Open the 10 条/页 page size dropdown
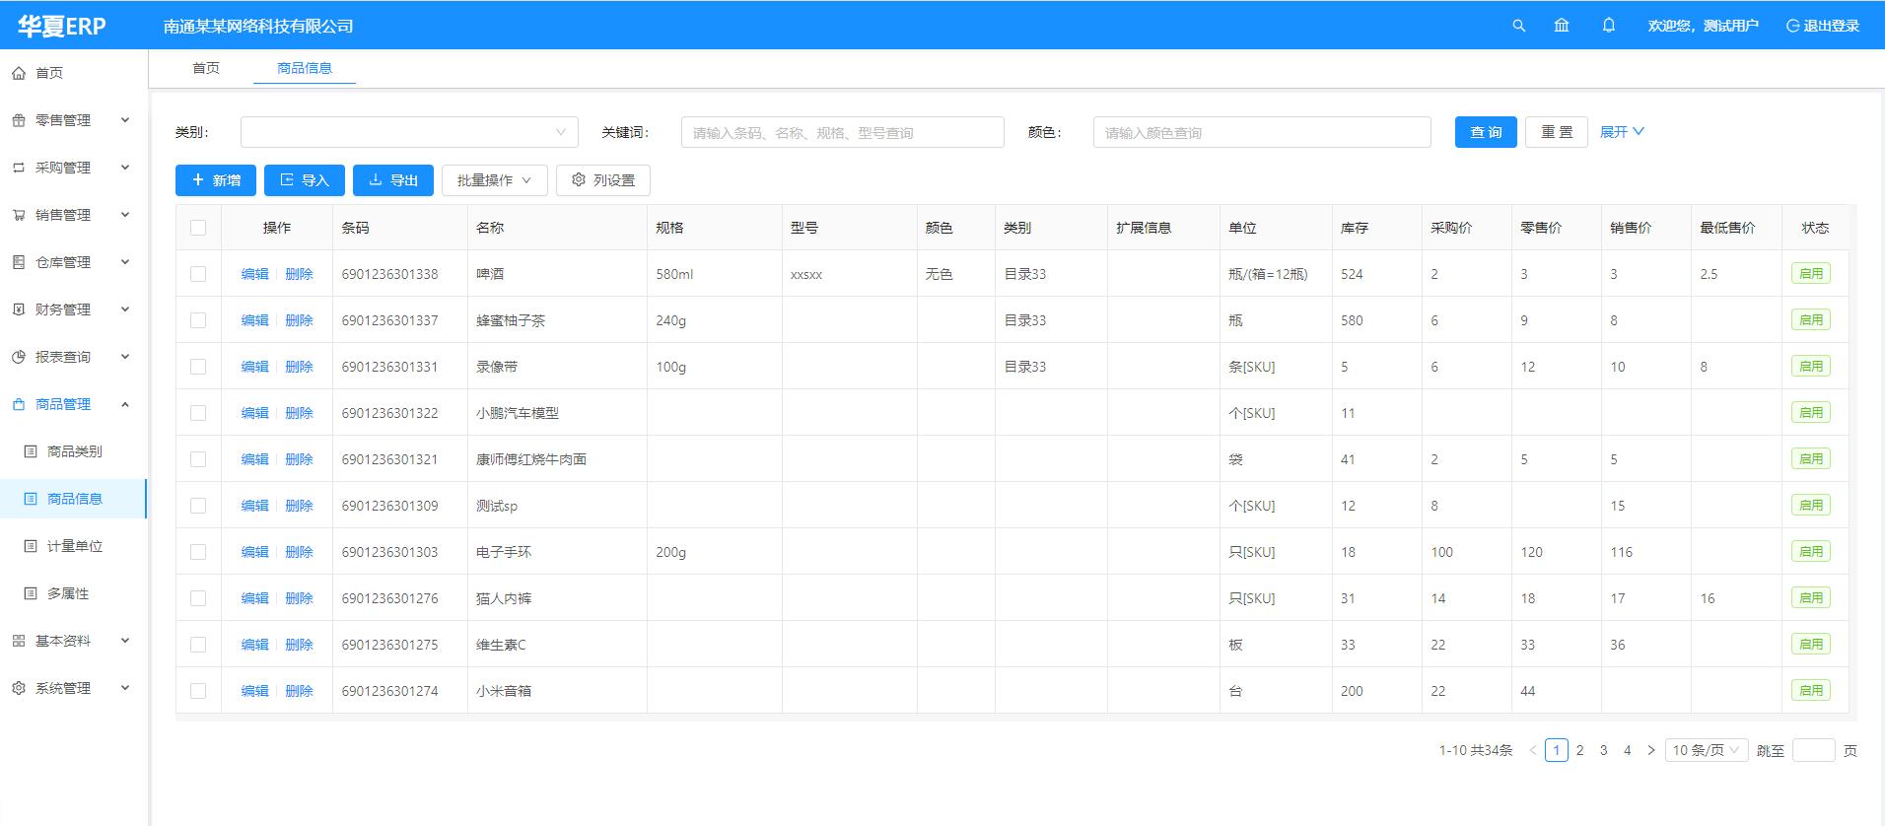Screen dimensions: 1885x826 coord(1706,750)
